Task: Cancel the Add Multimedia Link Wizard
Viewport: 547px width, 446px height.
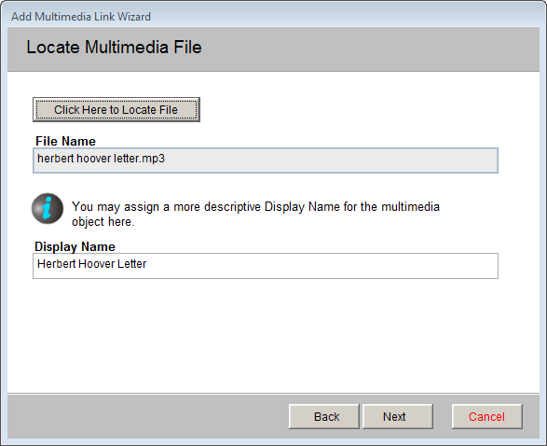Action: point(487,417)
